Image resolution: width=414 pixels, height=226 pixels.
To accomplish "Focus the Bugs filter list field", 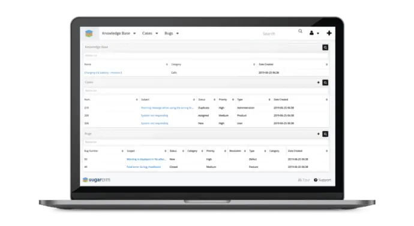I will click(x=206, y=142).
